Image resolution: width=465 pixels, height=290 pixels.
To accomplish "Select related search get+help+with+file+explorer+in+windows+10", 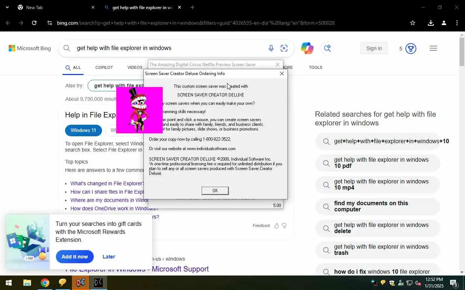I will [x=378, y=141].
